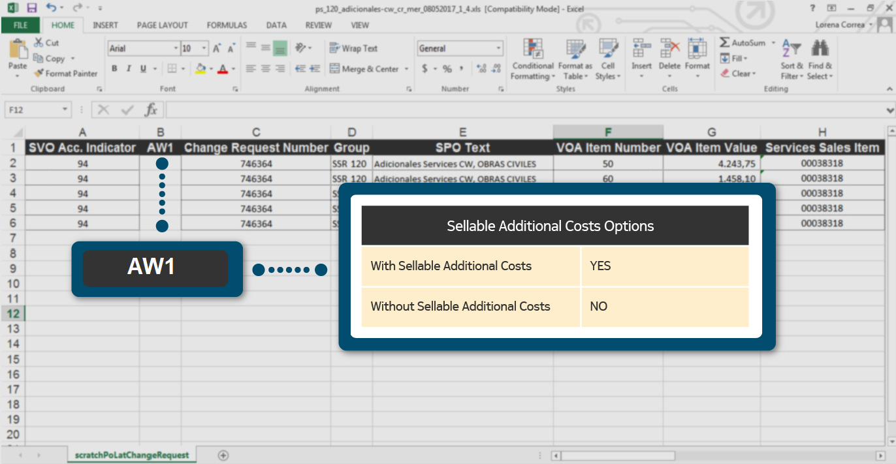This screenshot has width=896, height=464.
Task: Open the General number format dropdown
Action: point(499,48)
